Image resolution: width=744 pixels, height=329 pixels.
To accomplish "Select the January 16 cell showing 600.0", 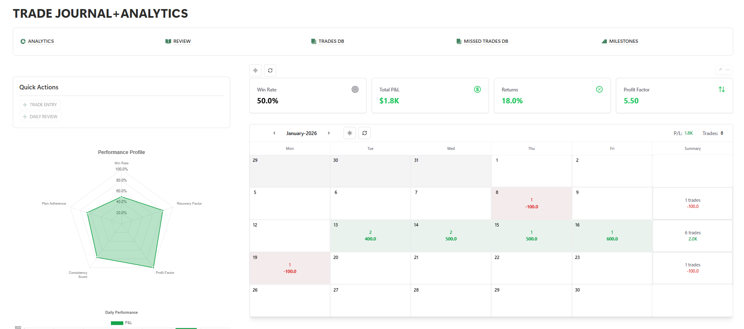I will click(612, 236).
